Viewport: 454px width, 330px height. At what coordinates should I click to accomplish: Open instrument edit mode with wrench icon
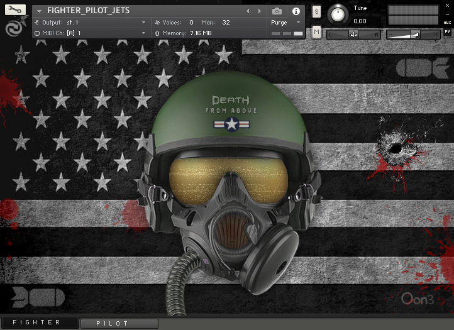click(x=15, y=10)
